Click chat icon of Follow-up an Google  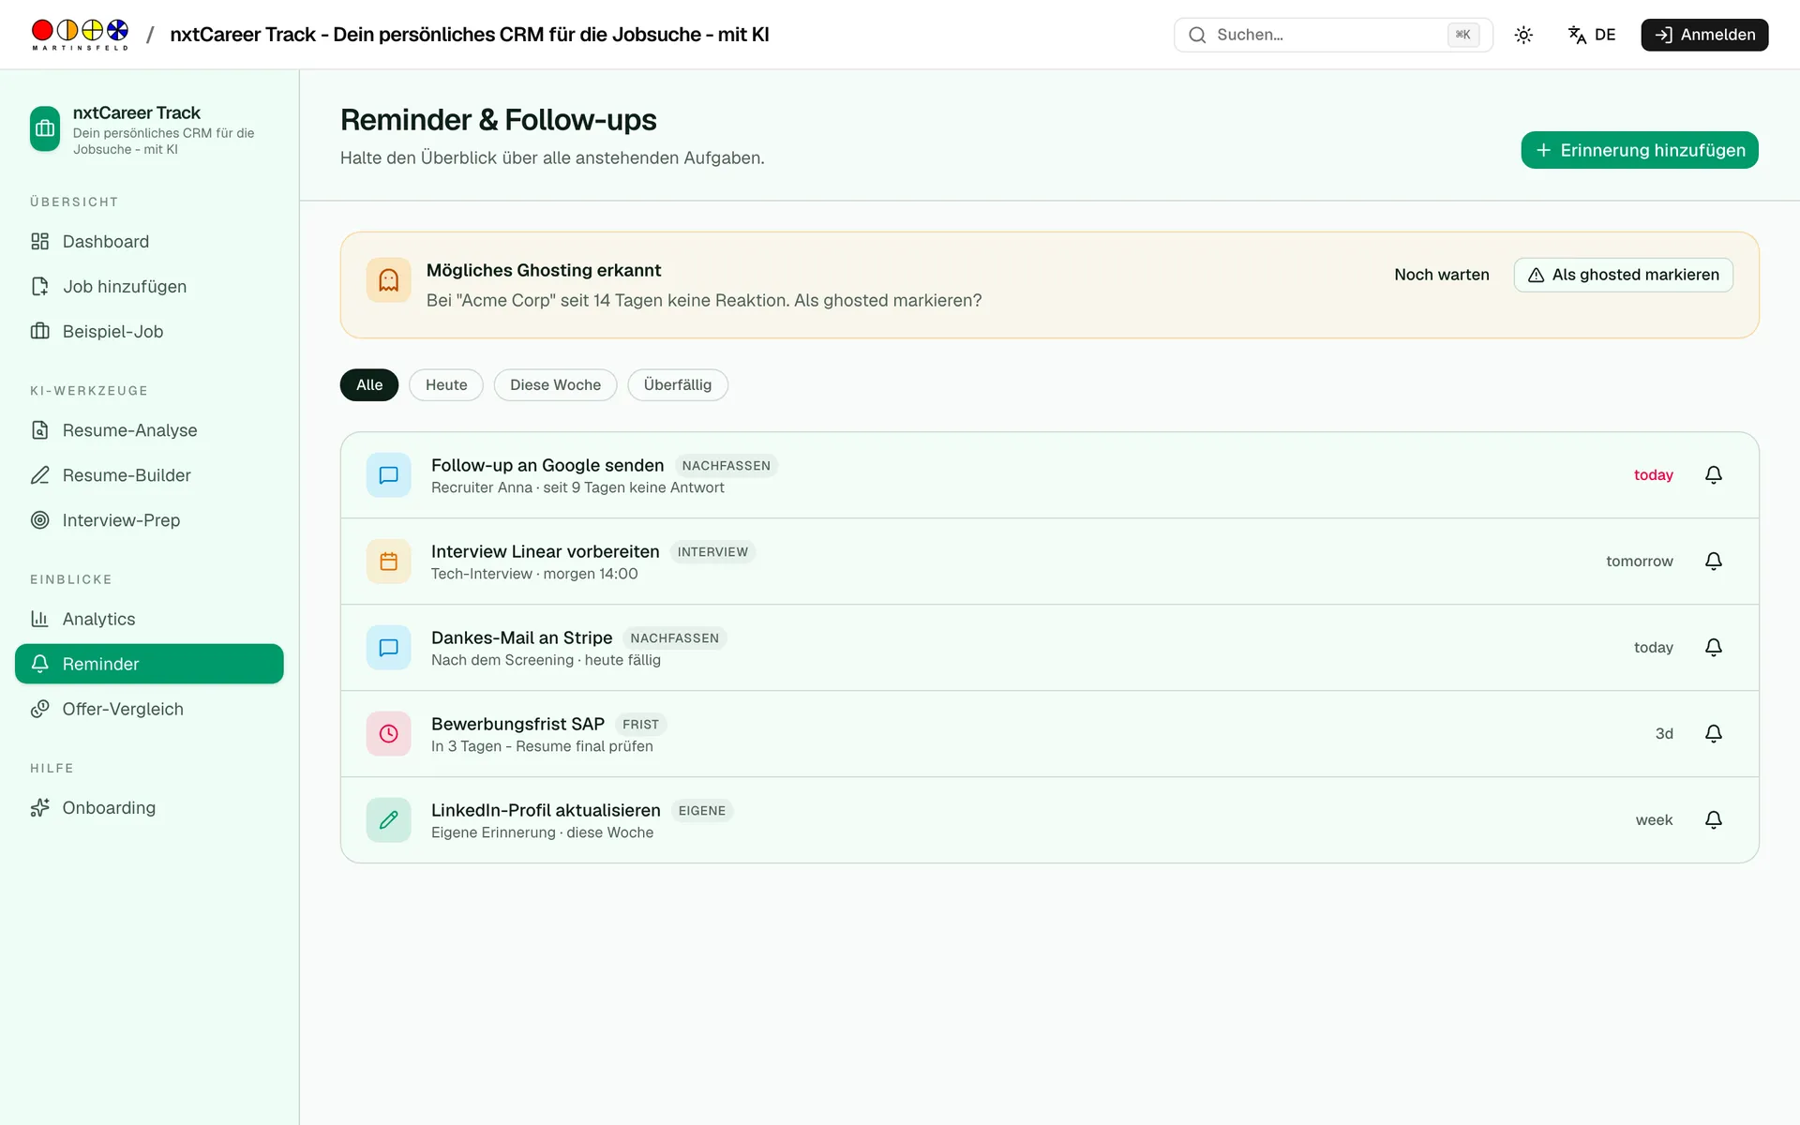click(x=388, y=475)
